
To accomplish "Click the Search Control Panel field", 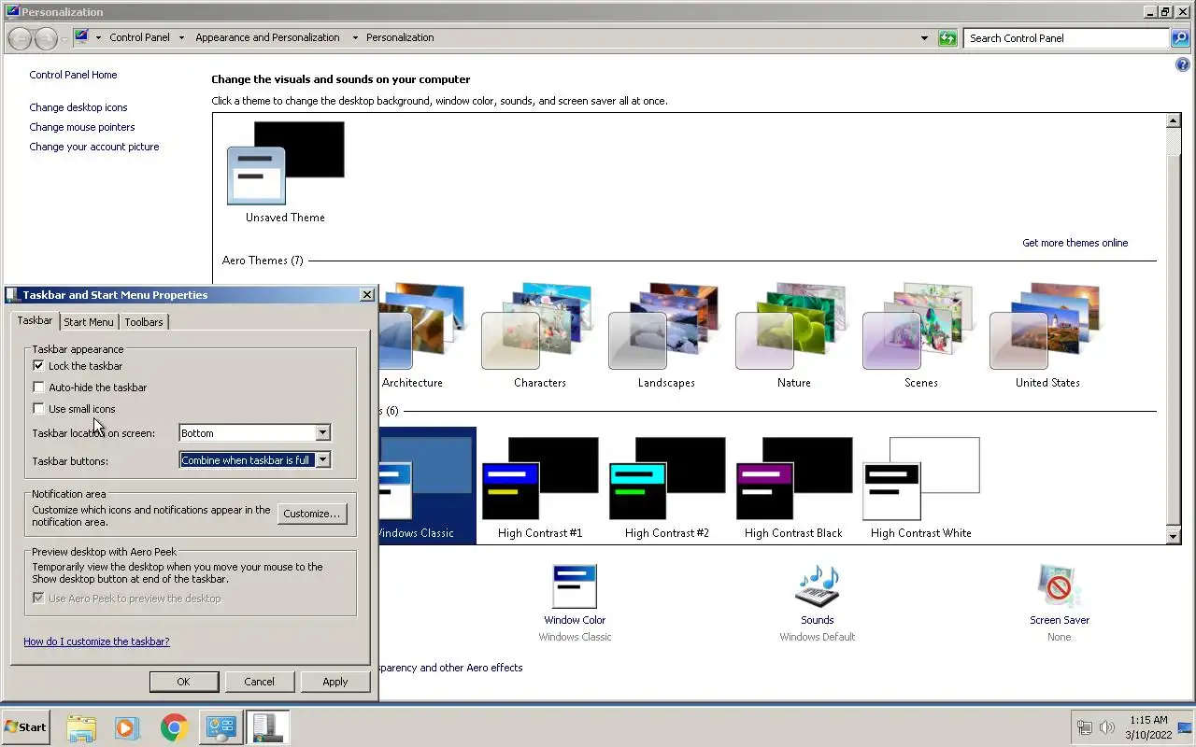I will click(1067, 38).
